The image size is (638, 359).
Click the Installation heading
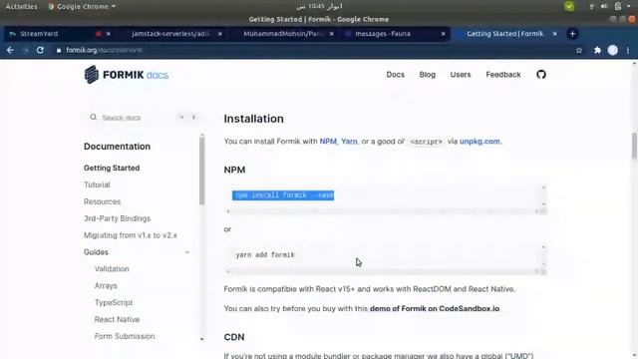tap(253, 119)
